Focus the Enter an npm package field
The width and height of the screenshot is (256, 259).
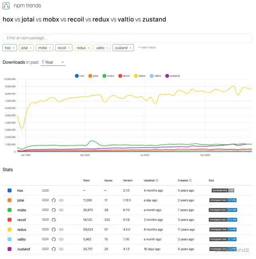(x=127, y=38)
